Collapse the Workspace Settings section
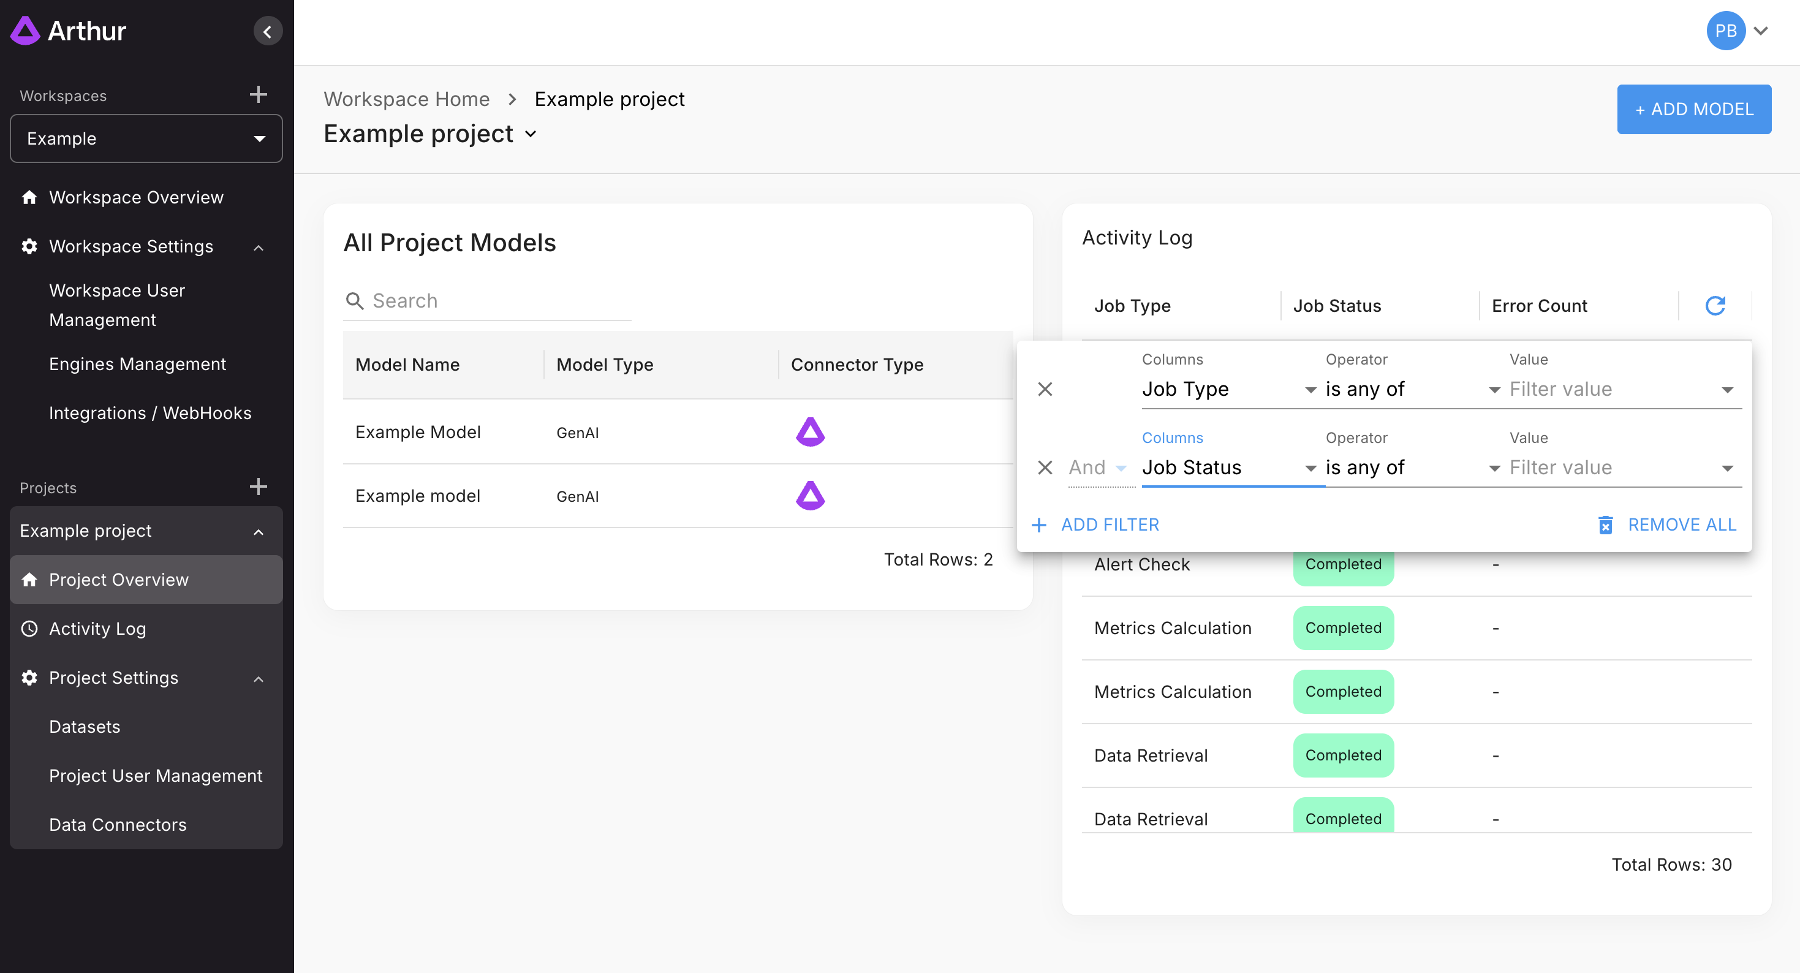 tap(259, 248)
